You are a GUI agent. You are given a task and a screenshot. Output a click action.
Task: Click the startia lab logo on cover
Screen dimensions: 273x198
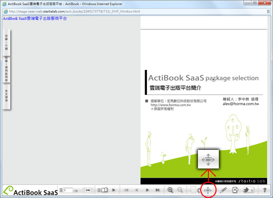(x=252, y=181)
